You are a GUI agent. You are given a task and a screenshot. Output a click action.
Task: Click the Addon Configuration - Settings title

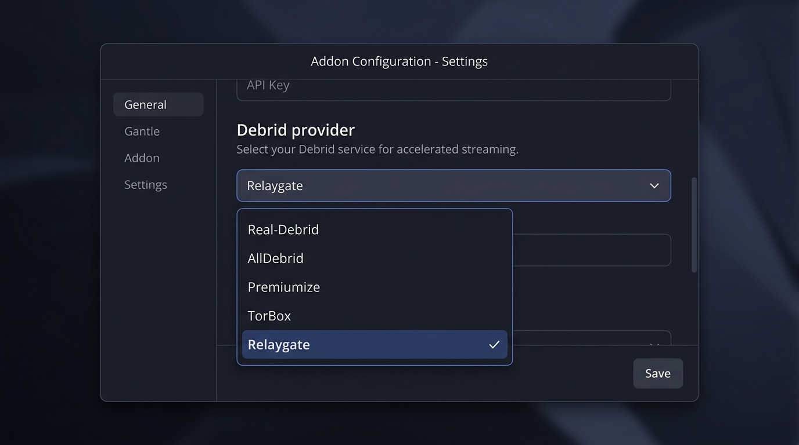[x=399, y=61]
